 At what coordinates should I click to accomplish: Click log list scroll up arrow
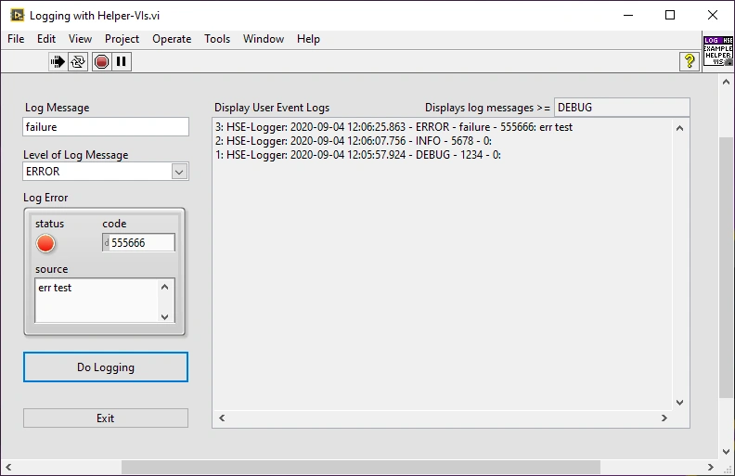[x=679, y=128]
